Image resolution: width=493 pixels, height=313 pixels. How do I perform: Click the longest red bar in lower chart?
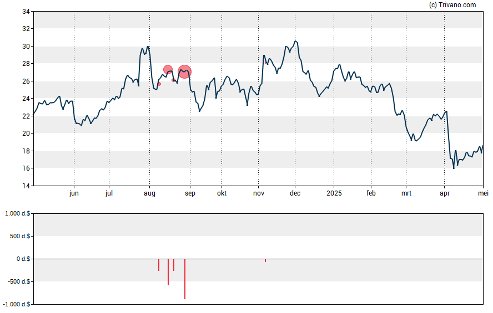[185, 279]
